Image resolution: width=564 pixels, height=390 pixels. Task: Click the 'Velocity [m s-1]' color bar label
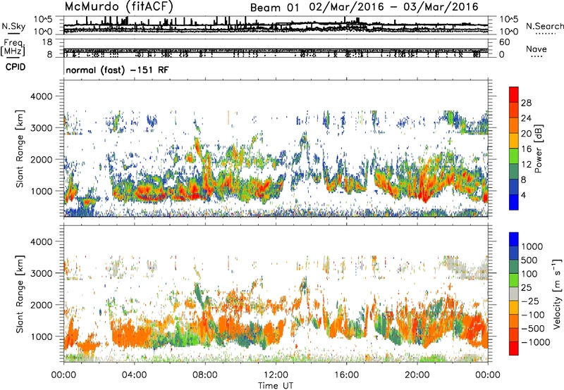(x=557, y=294)
